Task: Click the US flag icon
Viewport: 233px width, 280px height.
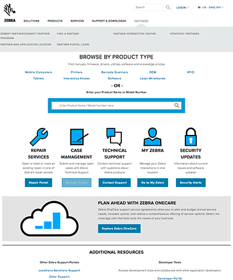Action: pyautogui.click(x=199, y=8)
